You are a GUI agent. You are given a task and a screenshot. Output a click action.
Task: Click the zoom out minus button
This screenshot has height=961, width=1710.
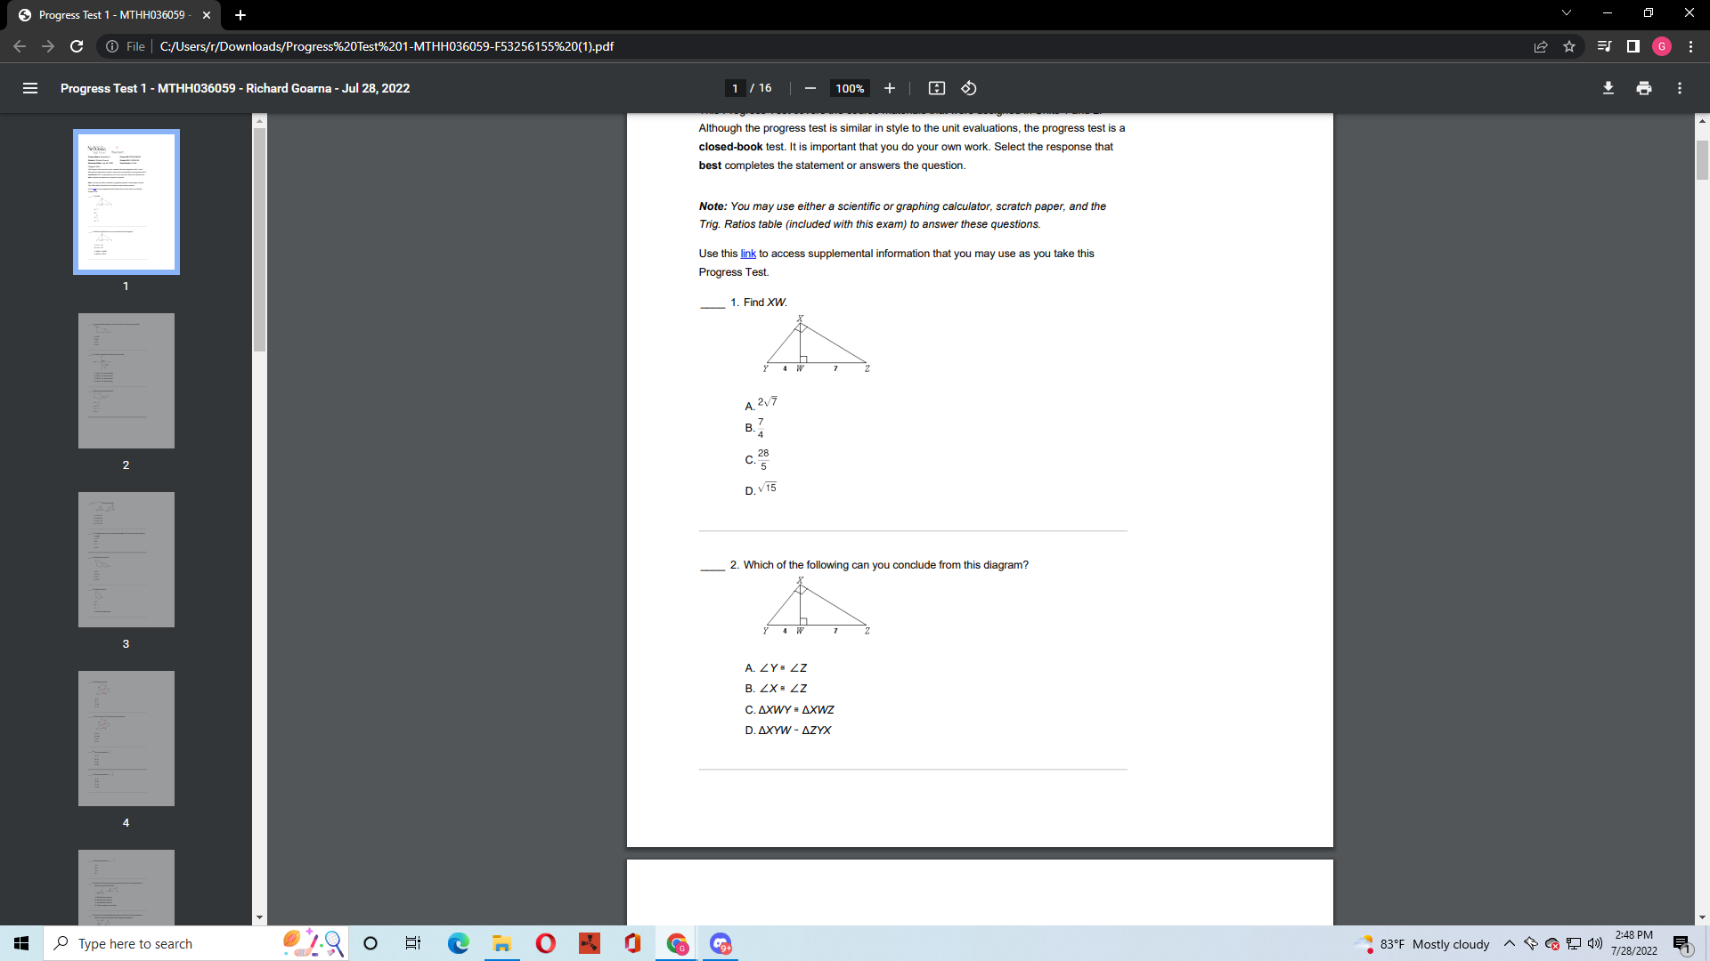[x=810, y=88]
